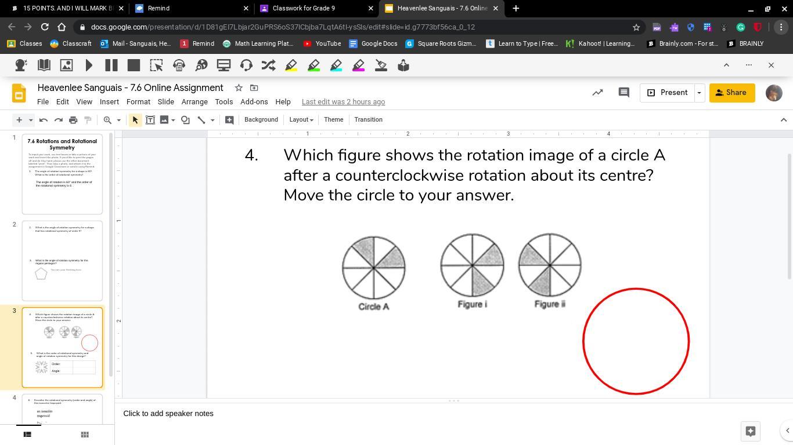Image resolution: width=793 pixels, height=445 pixels.
Task: Open the new slide layout dropdown arrow
Action: tap(31, 120)
